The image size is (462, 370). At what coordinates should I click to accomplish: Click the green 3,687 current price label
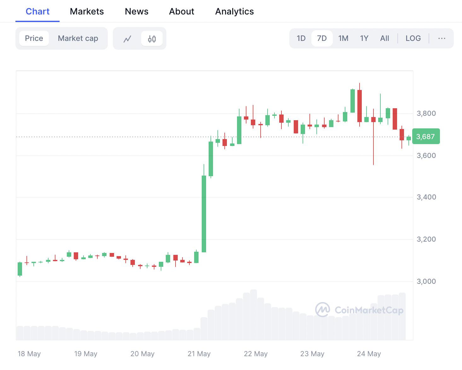click(425, 137)
